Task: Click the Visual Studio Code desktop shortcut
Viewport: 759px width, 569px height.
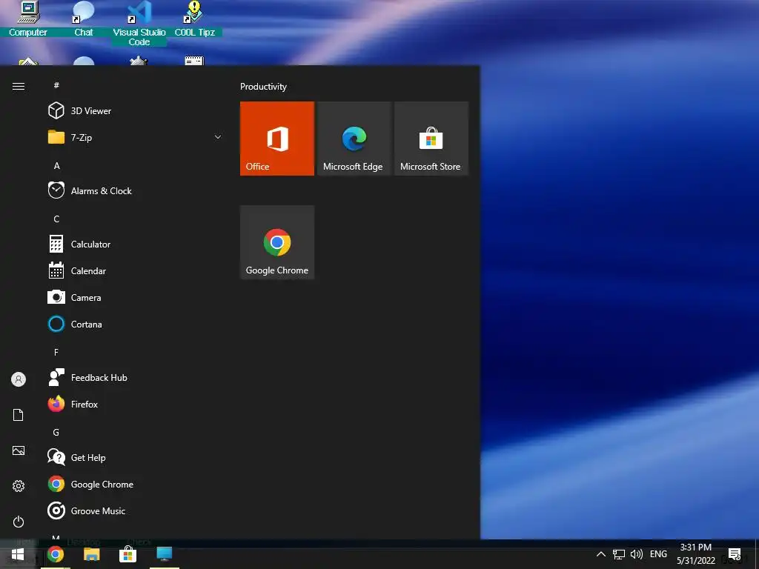Action: click(139, 23)
